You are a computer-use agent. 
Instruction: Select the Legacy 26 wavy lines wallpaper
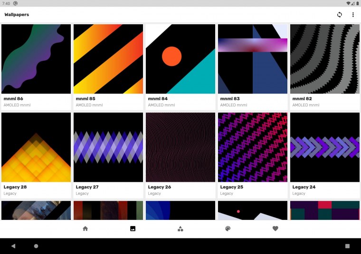[x=180, y=147]
